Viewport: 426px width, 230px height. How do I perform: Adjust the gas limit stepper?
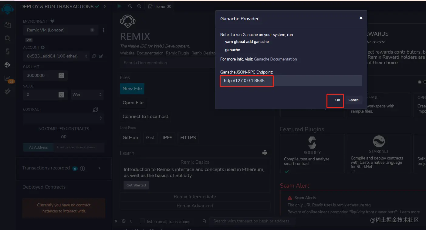tap(61, 75)
